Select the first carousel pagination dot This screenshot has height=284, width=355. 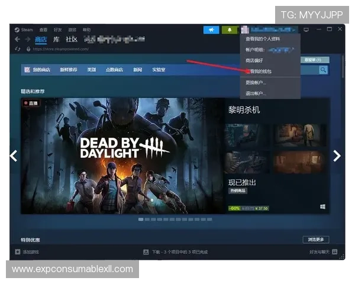[x=141, y=219]
